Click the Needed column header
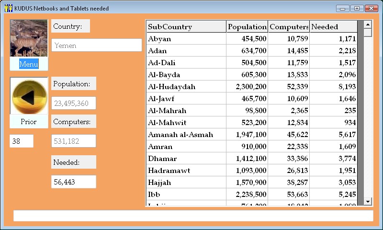This screenshot has height=230, width=383. click(x=333, y=27)
